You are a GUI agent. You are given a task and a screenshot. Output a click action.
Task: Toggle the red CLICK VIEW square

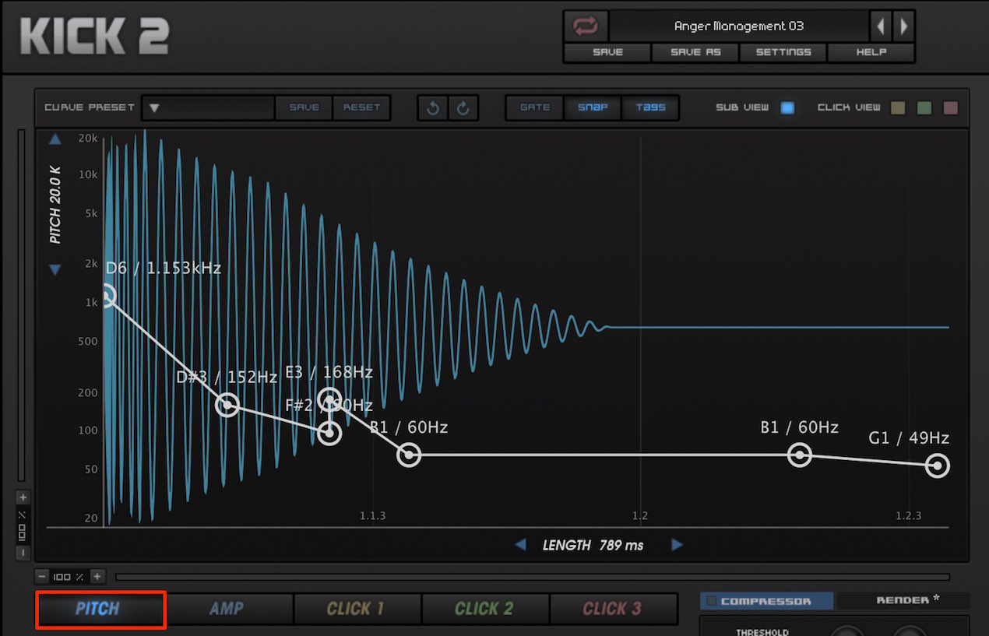tap(950, 107)
